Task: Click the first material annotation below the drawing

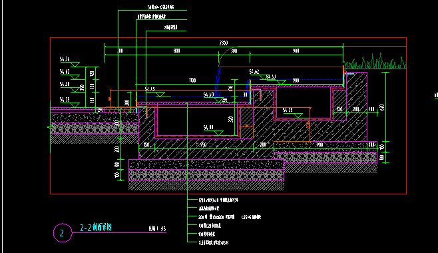Action: pos(218,200)
